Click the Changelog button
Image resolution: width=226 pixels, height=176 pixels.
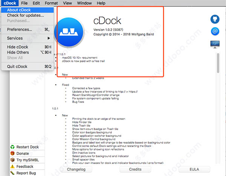(x=76, y=169)
